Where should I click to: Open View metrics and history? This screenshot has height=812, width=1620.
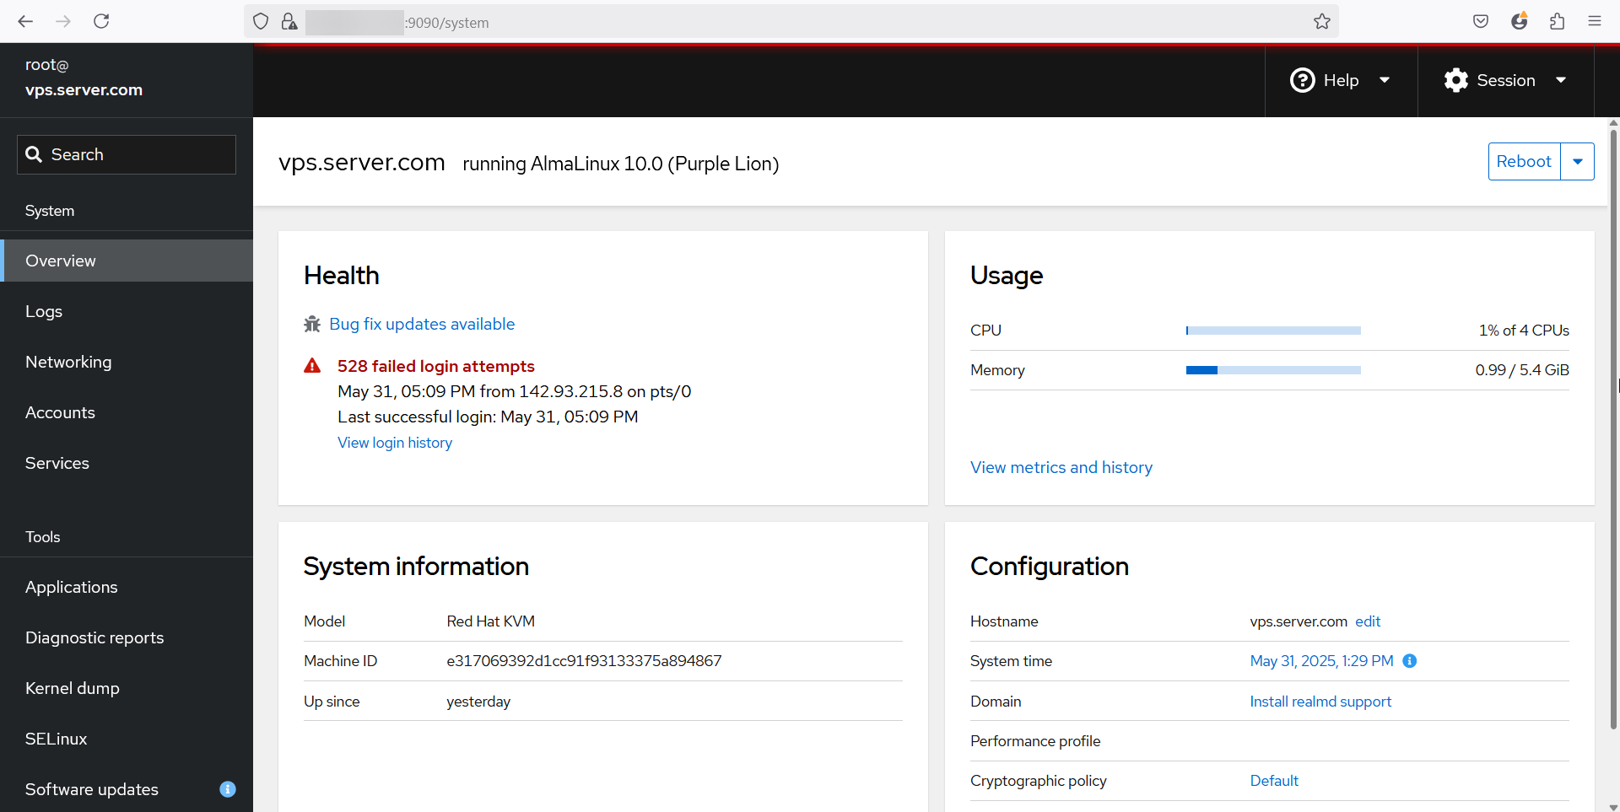(1061, 467)
